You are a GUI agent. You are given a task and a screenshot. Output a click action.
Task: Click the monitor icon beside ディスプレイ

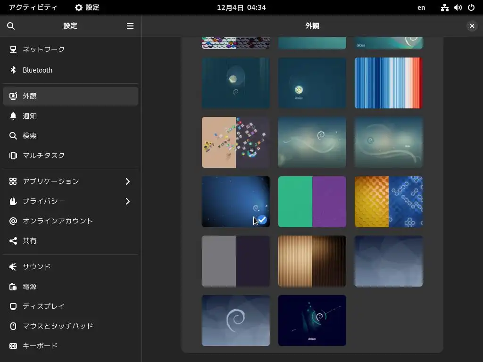[x=13, y=306]
